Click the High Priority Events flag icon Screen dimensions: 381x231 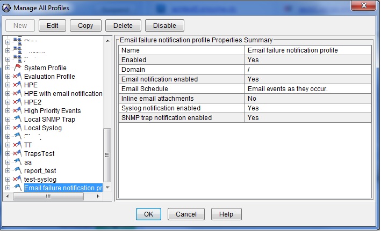tap(17, 110)
